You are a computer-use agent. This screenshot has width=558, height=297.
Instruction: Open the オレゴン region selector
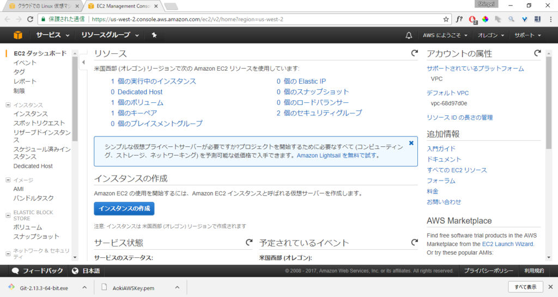[491, 35]
